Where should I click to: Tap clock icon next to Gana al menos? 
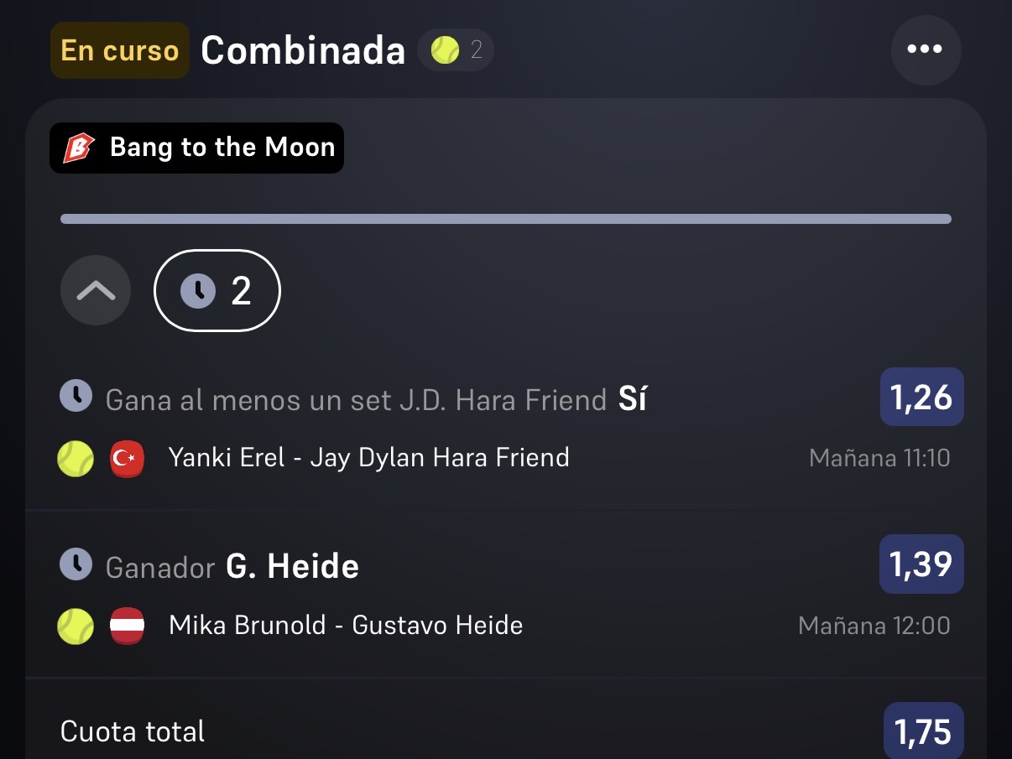click(x=76, y=395)
